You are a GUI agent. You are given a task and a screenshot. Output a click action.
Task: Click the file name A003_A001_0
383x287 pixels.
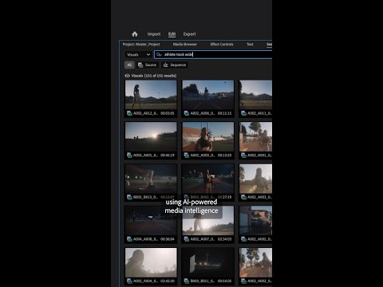click(x=145, y=155)
